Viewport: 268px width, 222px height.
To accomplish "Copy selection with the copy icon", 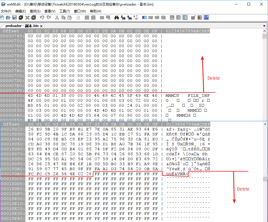I will [x=63, y=17].
